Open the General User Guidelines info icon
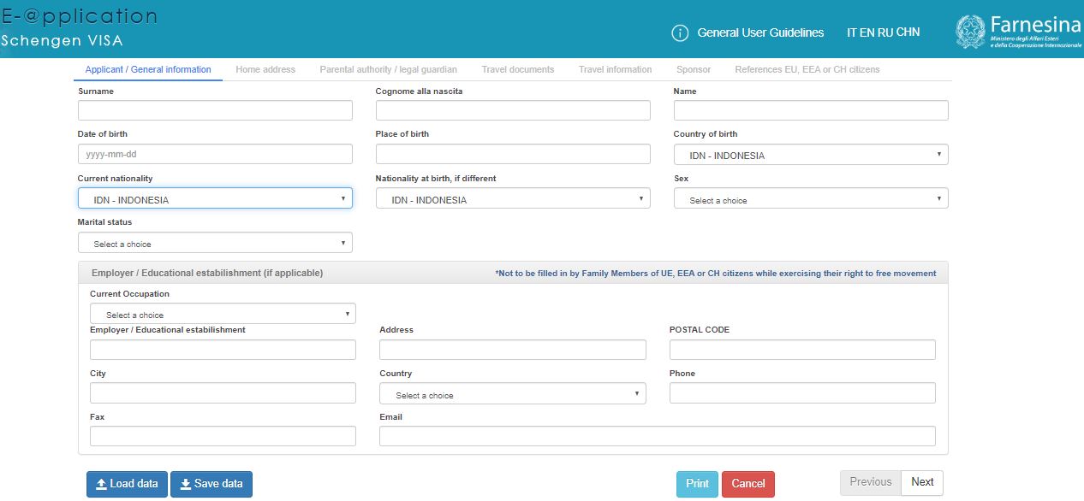Viewport: 1084px width, 501px height. pos(680,32)
